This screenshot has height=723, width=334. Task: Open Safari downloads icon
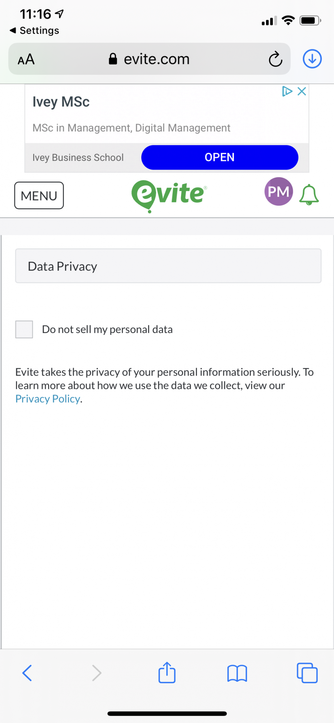(x=312, y=59)
